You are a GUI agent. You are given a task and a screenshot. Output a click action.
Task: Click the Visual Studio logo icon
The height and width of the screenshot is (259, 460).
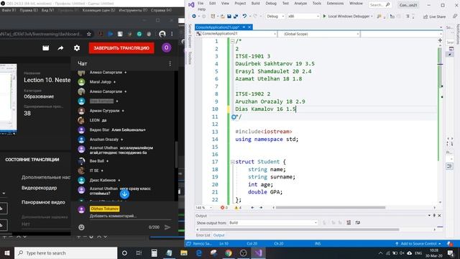coord(191,5)
